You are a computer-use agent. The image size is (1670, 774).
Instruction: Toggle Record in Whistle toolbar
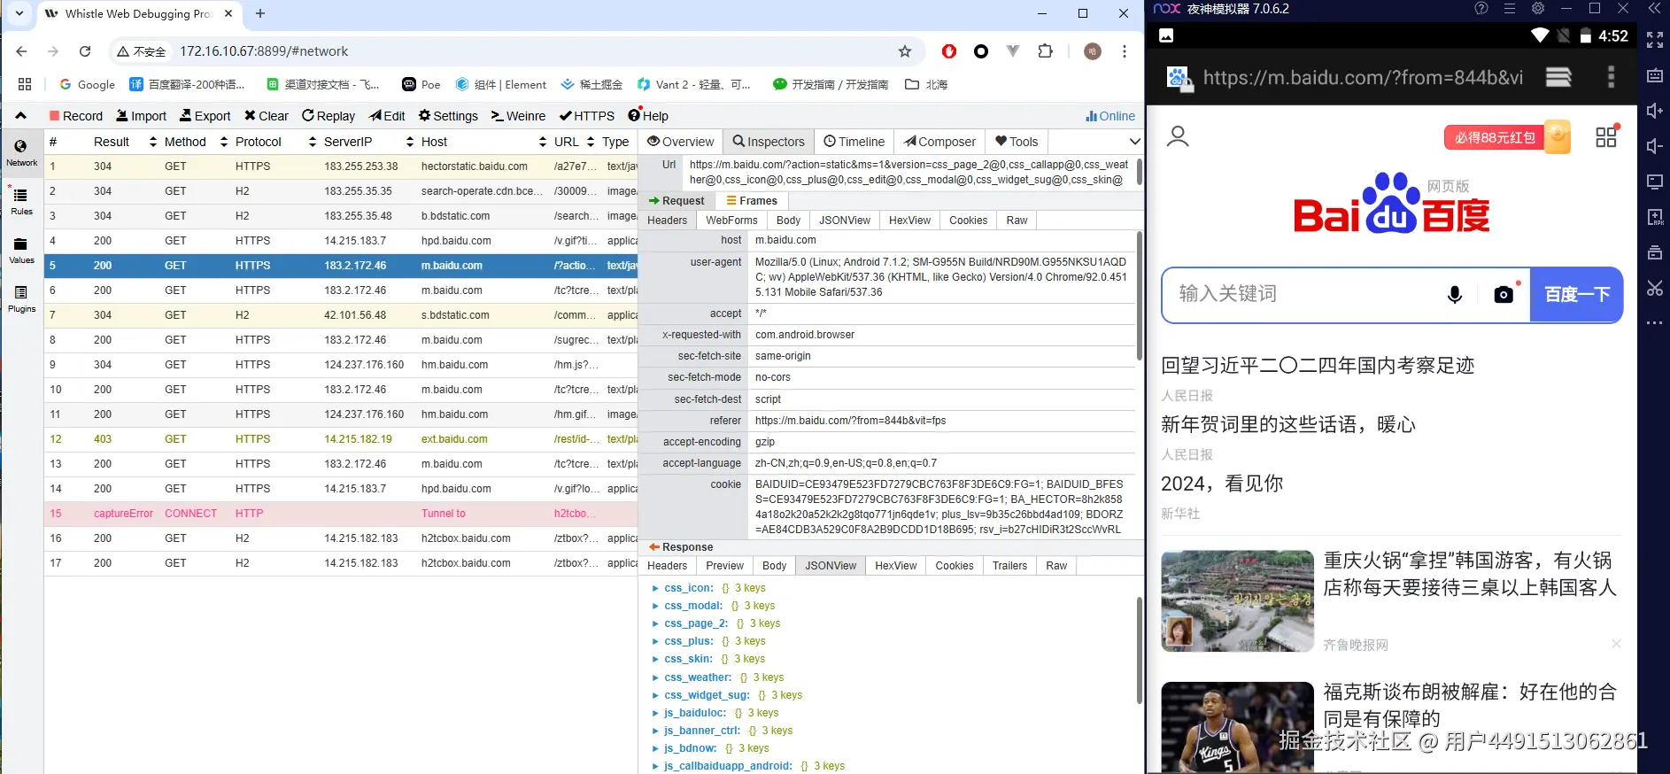point(76,116)
